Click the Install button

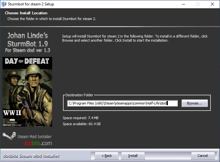pos(133,156)
